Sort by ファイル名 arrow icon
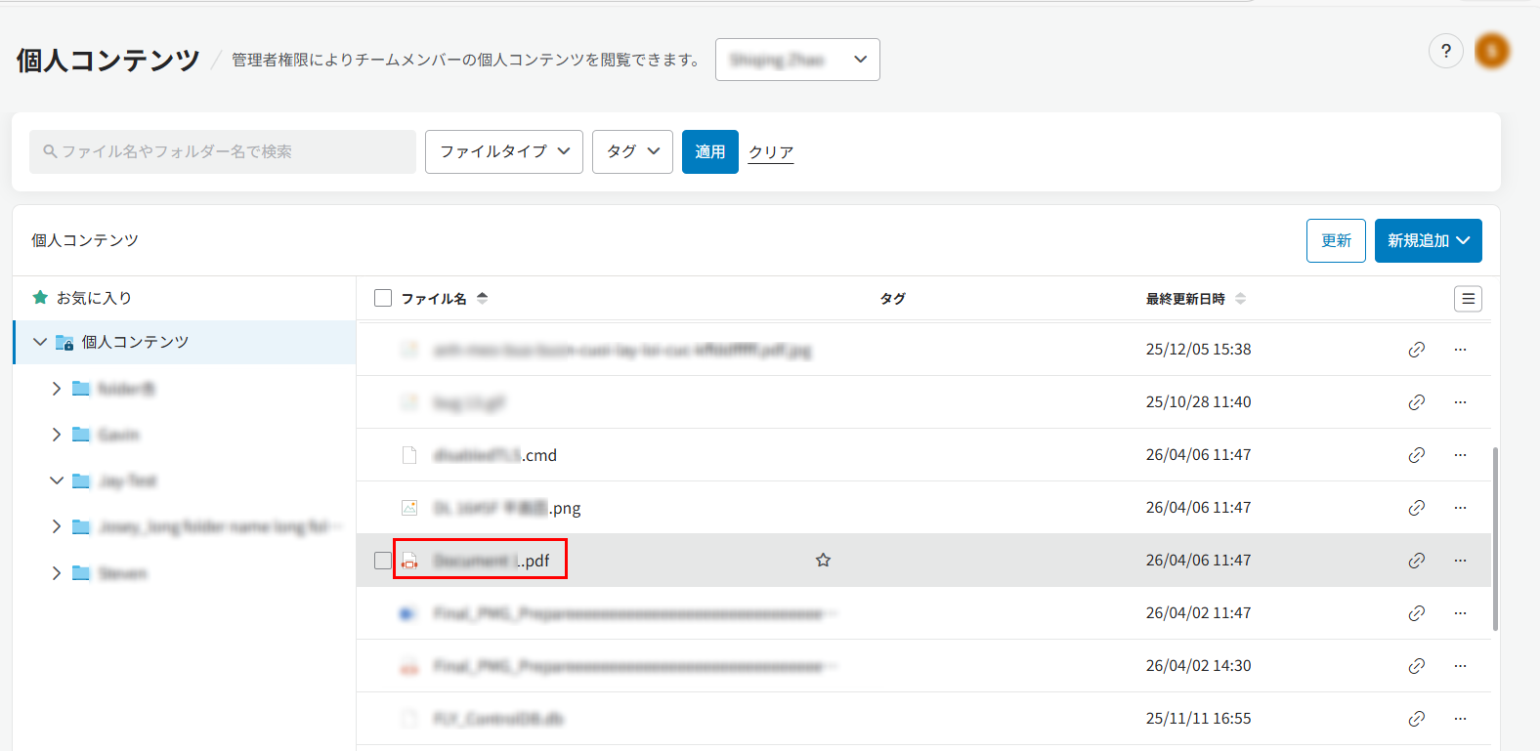 [x=483, y=299]
